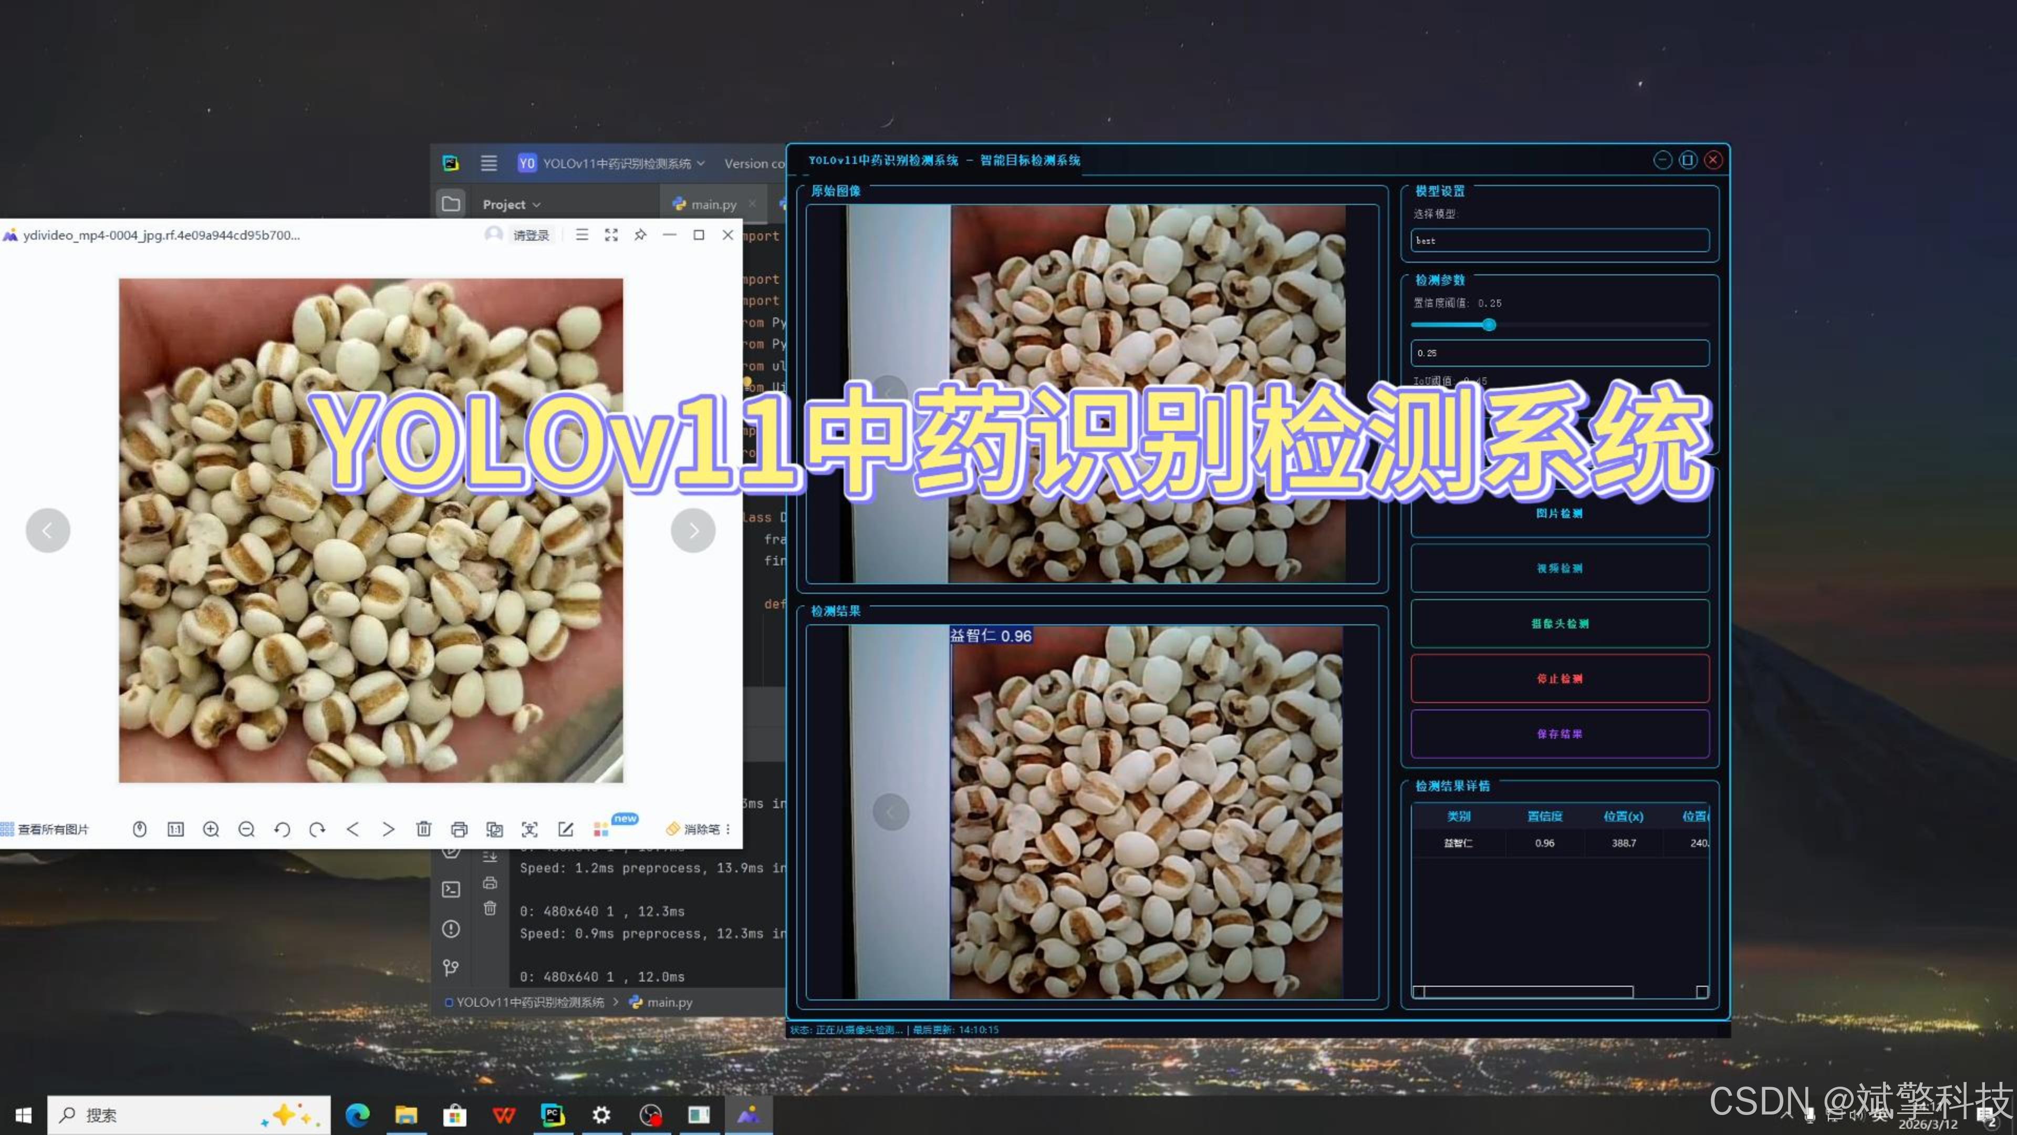Toggle fullscreen in image viewer
Viewport: 2017px width, 1135px height.
click(x=611, y=235)
